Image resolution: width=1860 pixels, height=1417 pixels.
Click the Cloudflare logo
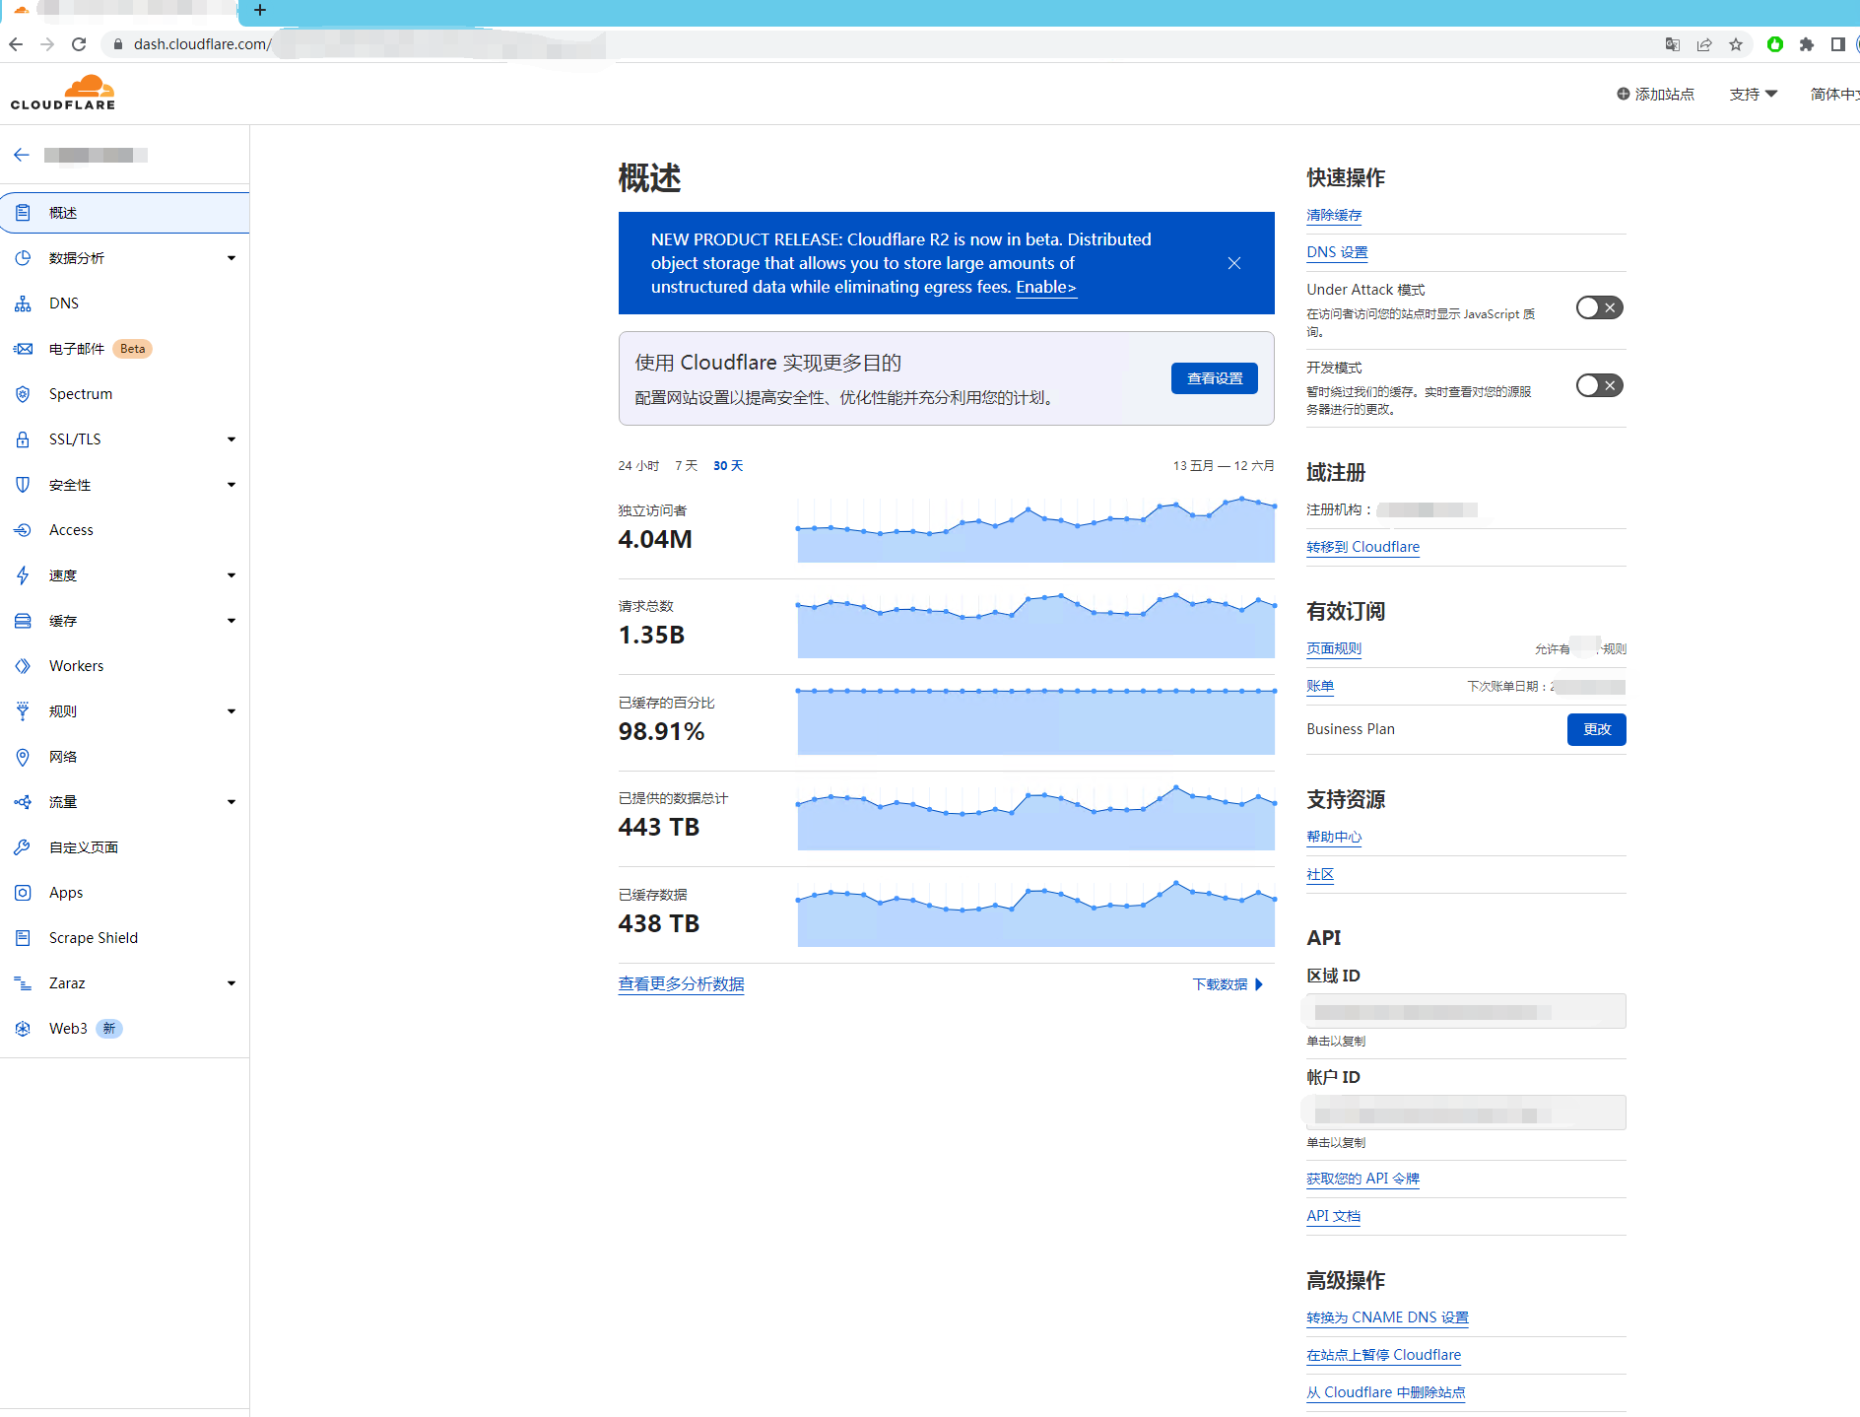[x=63, y=93]
